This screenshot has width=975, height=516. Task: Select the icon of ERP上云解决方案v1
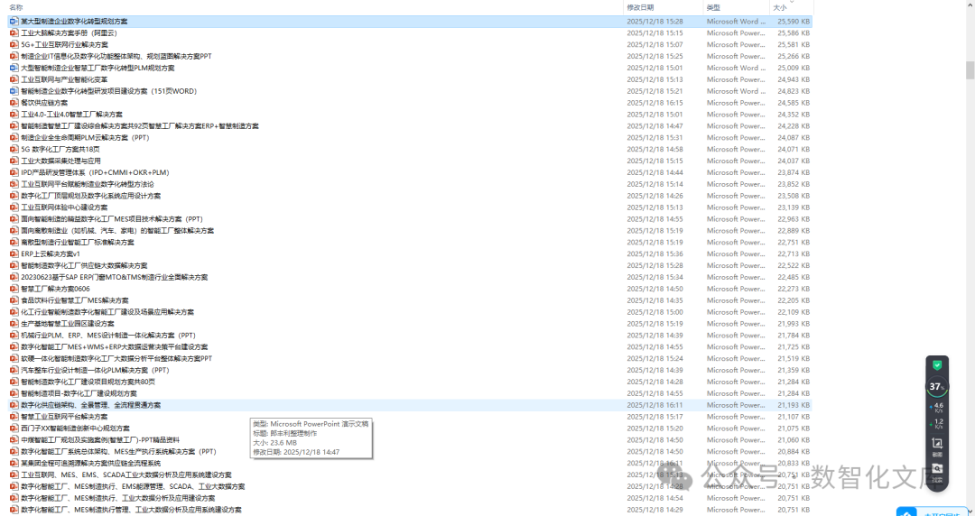click(14, 253)
